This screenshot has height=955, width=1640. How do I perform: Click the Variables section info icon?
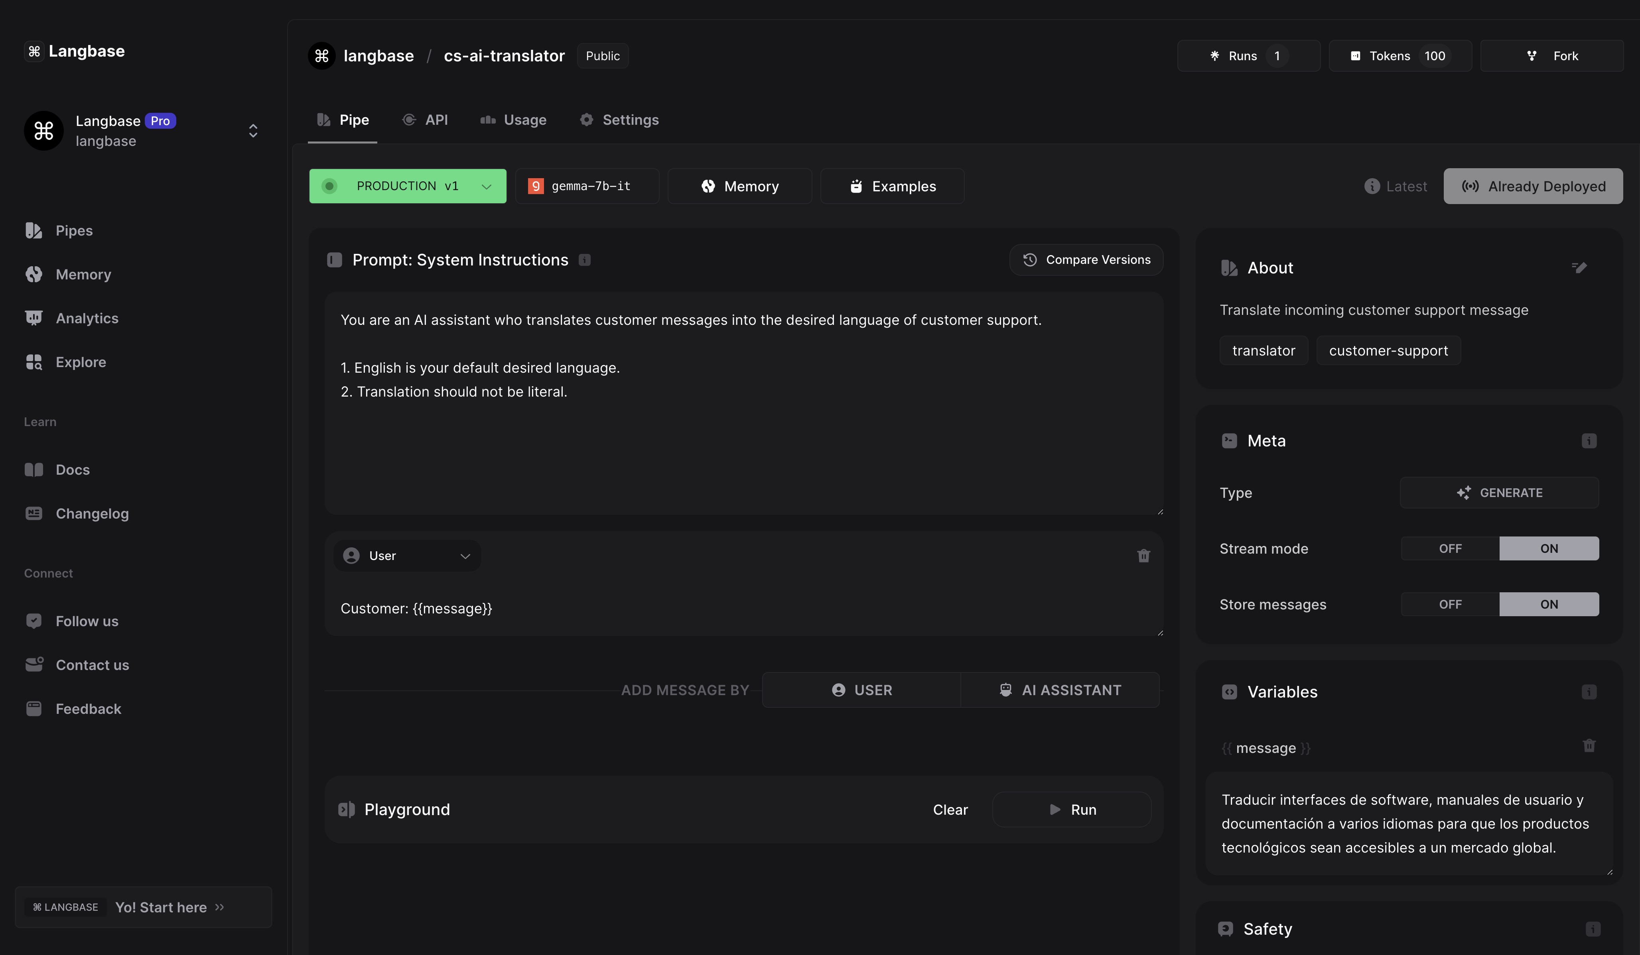click(1589, 692)
